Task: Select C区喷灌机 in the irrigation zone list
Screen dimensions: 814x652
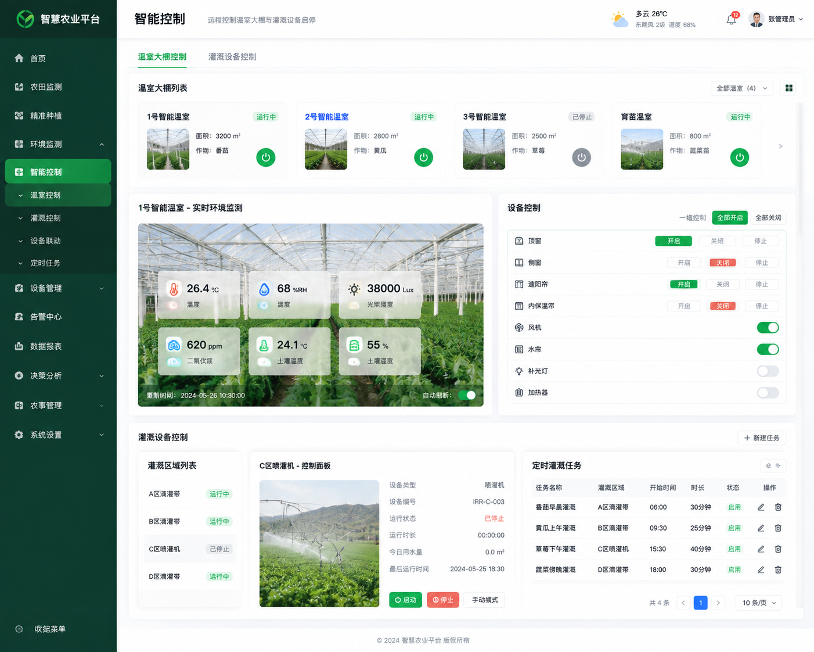Action: tap(190, 549)
